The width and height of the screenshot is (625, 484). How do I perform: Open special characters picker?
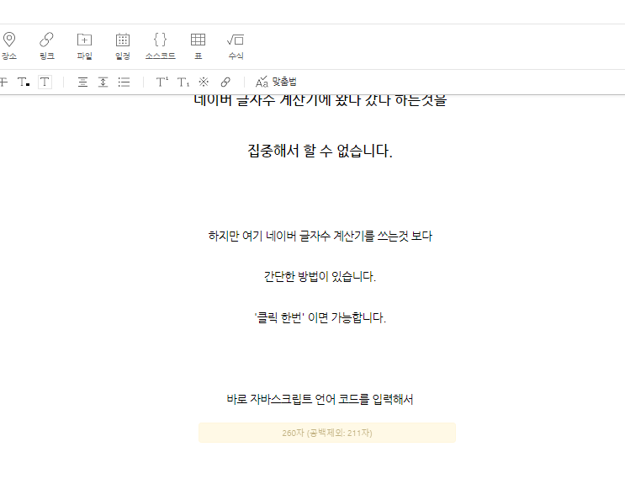[x=204, y=82]
